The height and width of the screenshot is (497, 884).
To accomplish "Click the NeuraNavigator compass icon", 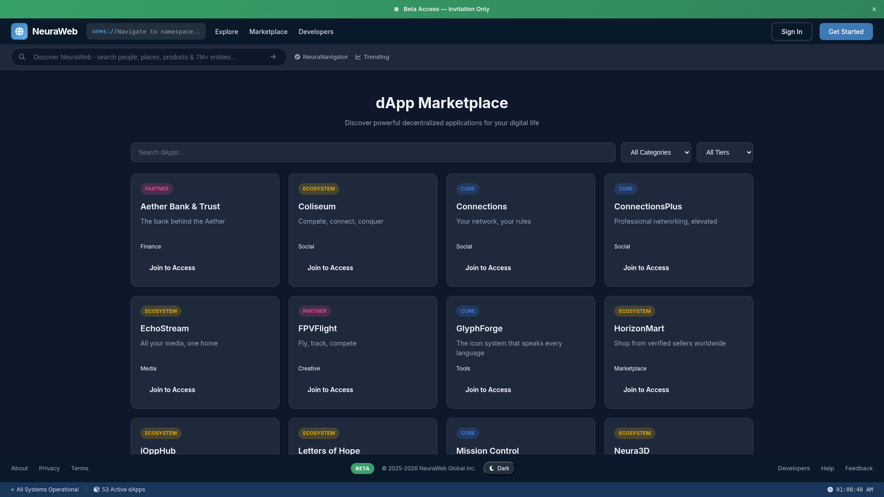I will [x=297, y=57].
